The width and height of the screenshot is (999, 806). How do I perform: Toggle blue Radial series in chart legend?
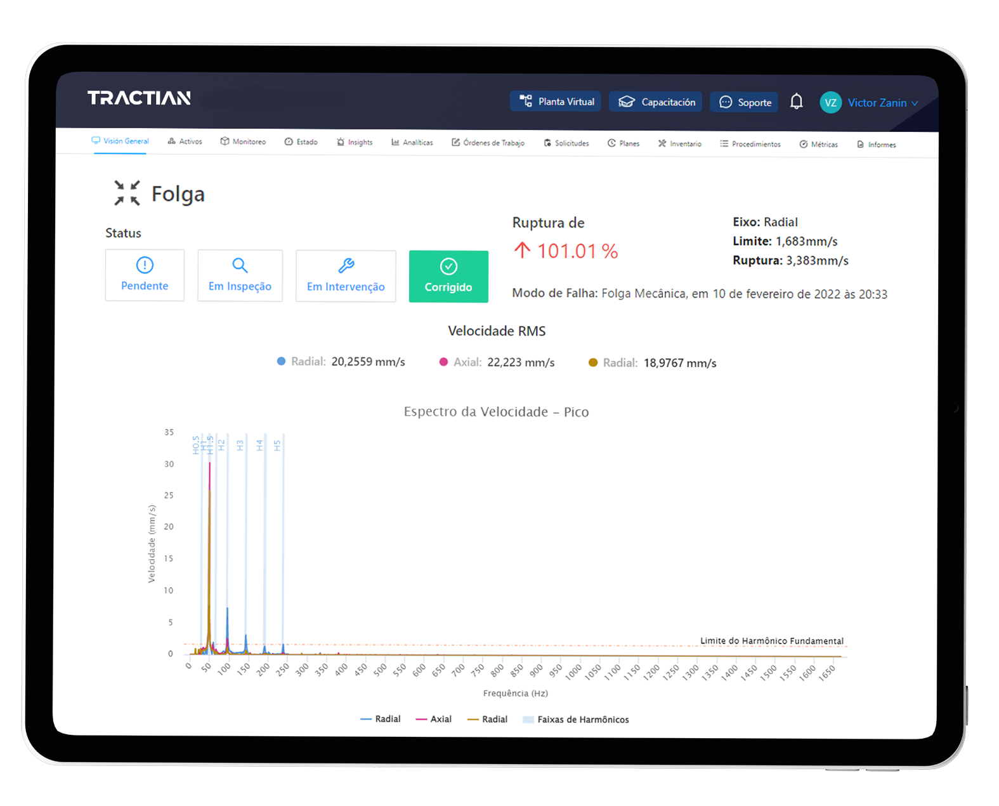(381, 719)
